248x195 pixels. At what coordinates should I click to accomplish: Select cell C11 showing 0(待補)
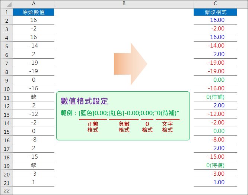[215, 97]
